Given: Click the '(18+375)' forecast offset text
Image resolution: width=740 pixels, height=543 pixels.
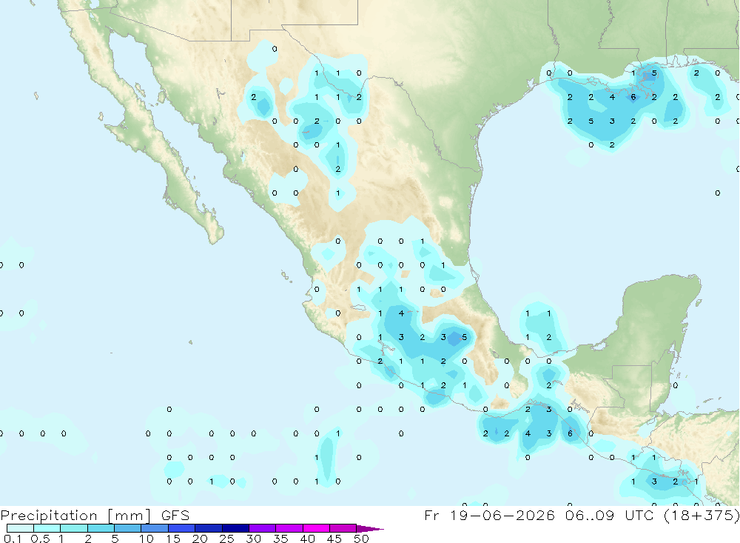Looking at the screenshot, I should pos(702,515).
